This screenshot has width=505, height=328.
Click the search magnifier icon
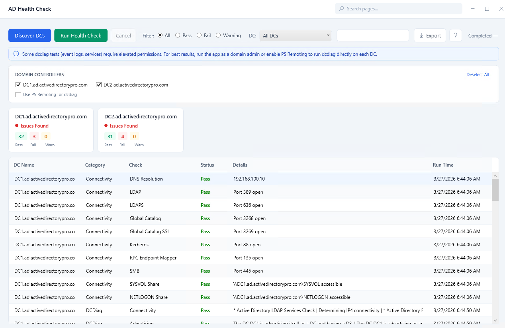pyautogui.click(x=341, y=9)
